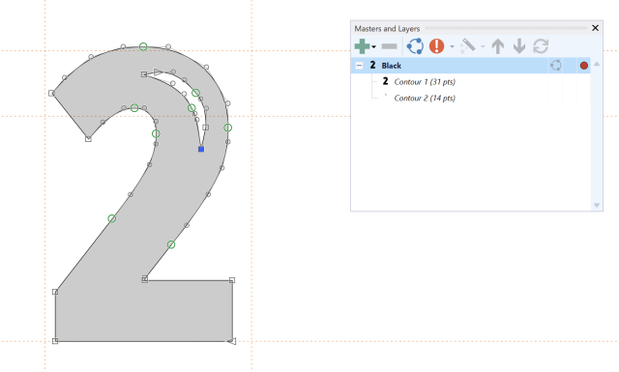This screenshot has height=372, width=619.
Task: Collapse the Black layer tree
Action: point(359,66)
